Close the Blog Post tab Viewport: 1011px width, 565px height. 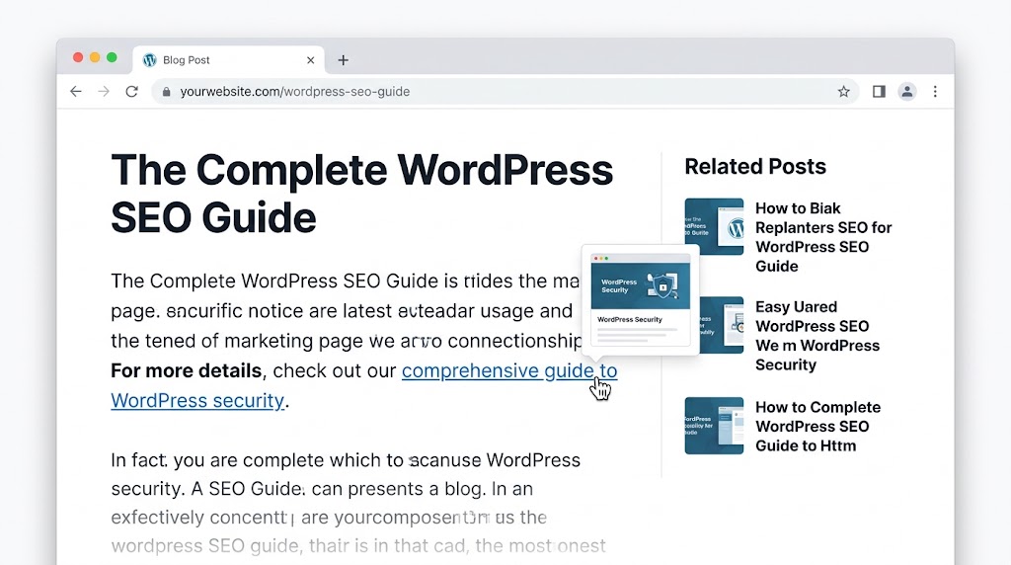pyautogui.click(x=311, y=60)
